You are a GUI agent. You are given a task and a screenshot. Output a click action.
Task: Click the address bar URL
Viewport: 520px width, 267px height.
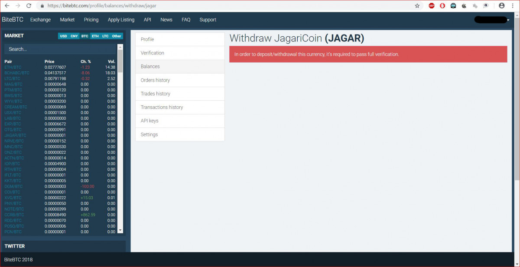tap(102, 6)
